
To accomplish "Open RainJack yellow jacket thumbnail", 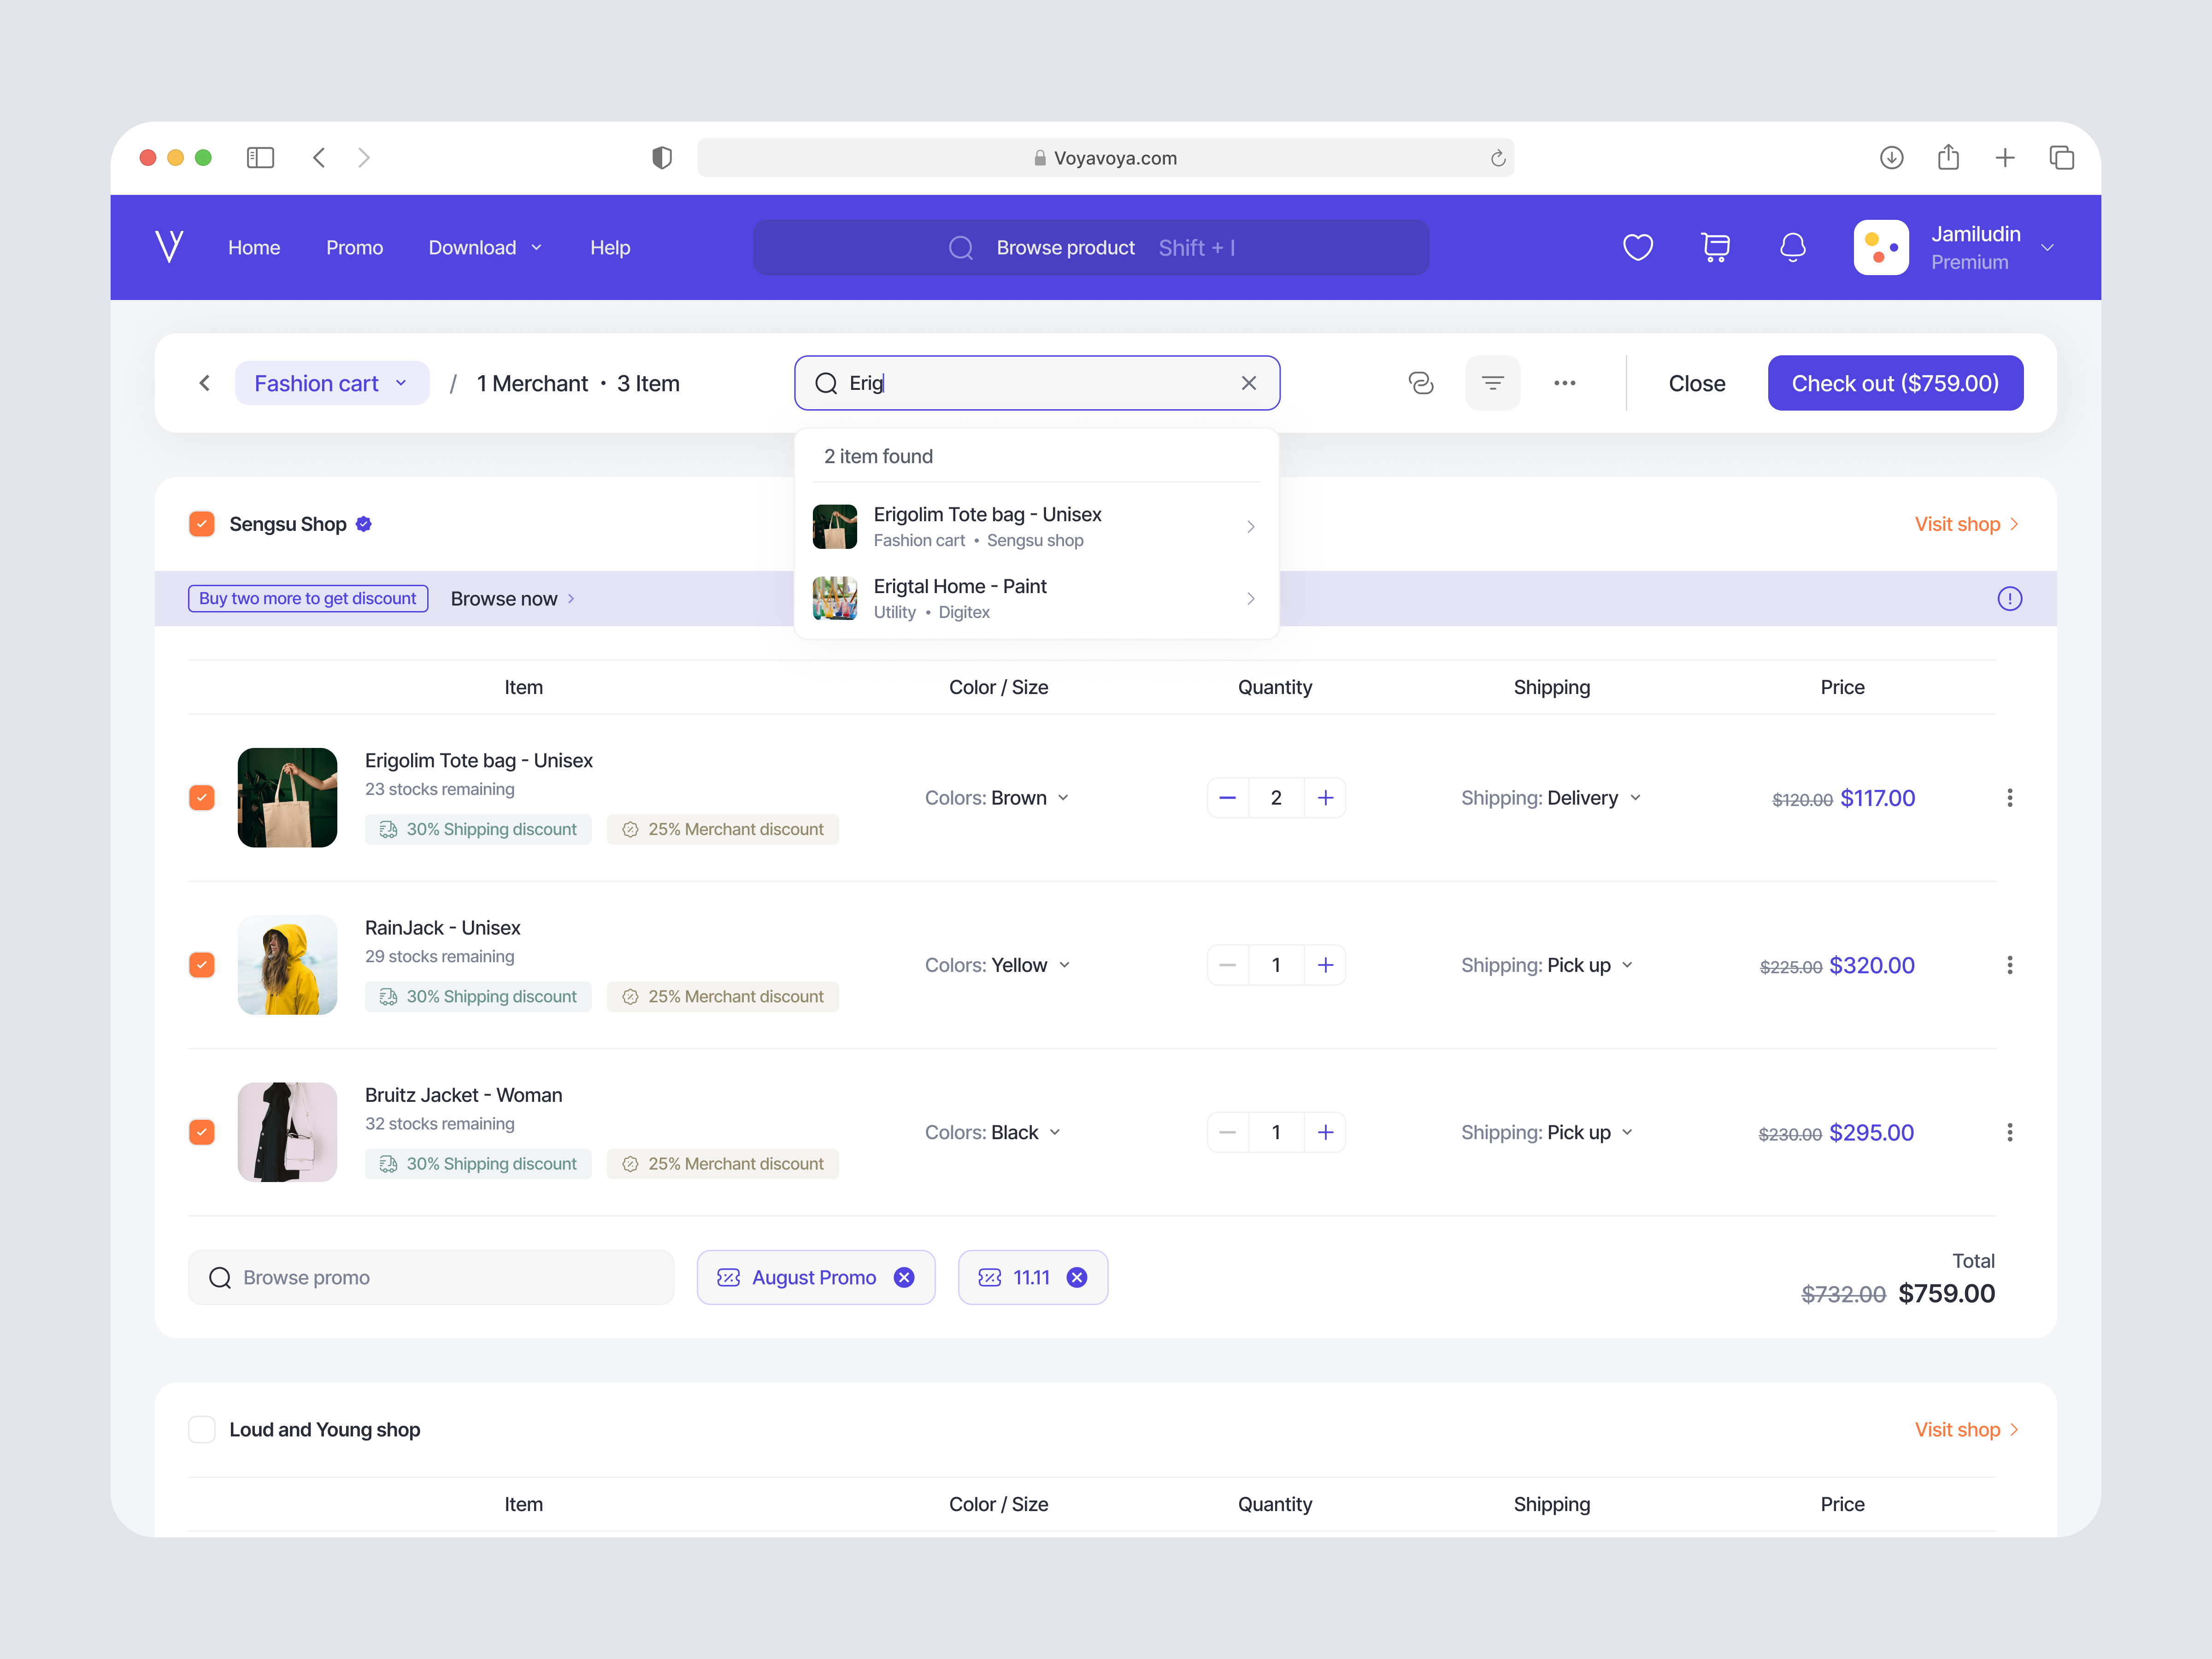I will coord(287,965).
